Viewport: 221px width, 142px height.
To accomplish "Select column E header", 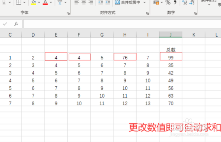I will (x=56, y=35).
